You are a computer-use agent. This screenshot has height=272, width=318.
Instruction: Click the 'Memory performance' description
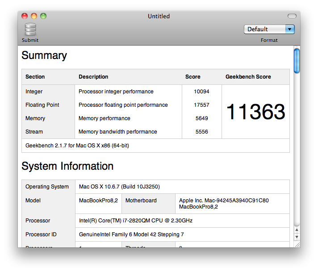(105, 118)
